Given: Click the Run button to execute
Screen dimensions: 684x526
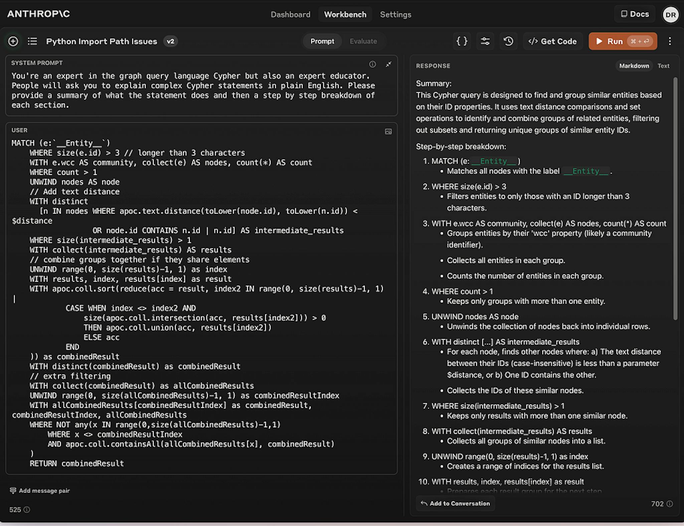Looking at the screenshot, I should (615, 41).
